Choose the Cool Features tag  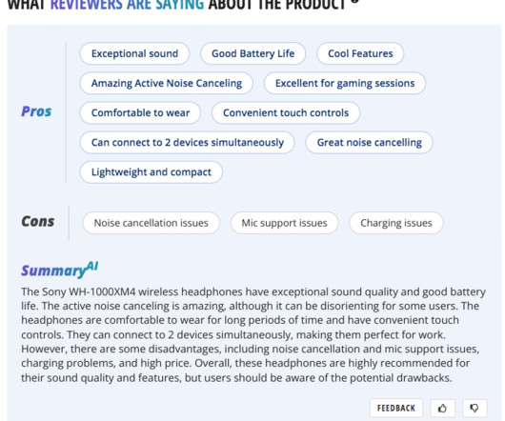tap(360, 53)
